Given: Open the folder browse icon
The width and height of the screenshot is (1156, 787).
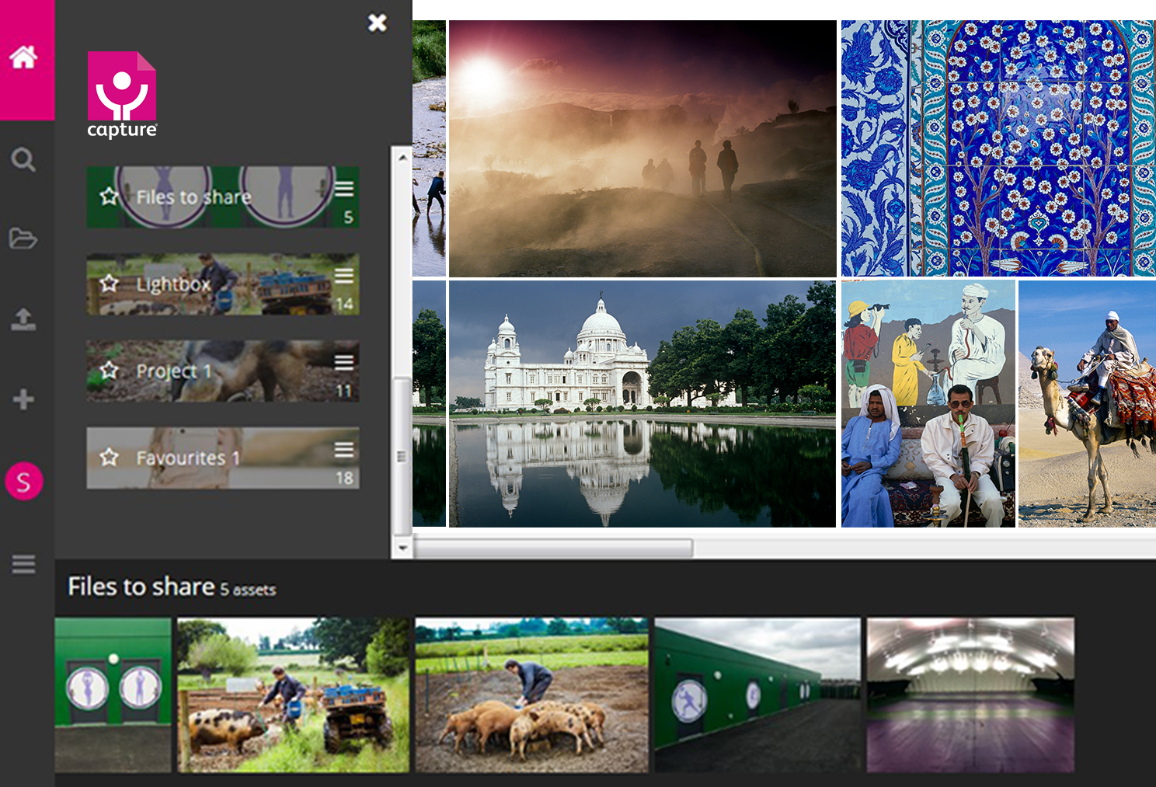Looking at the screenshot, I should pyautogui.click(x=23, y=239).
